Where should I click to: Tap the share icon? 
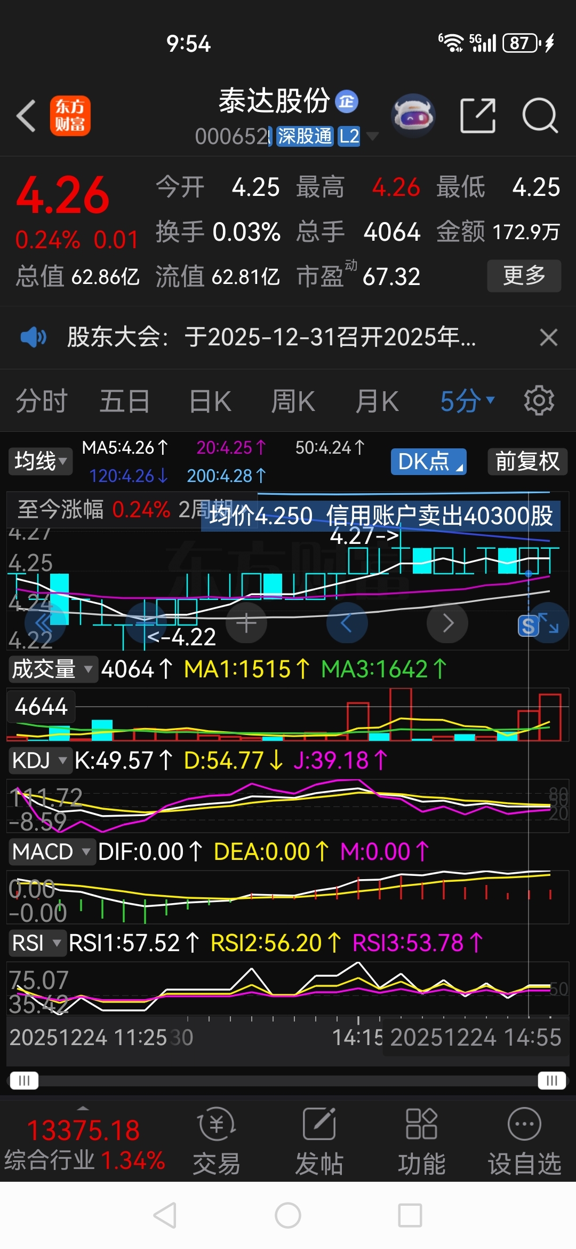coord(478,115)
